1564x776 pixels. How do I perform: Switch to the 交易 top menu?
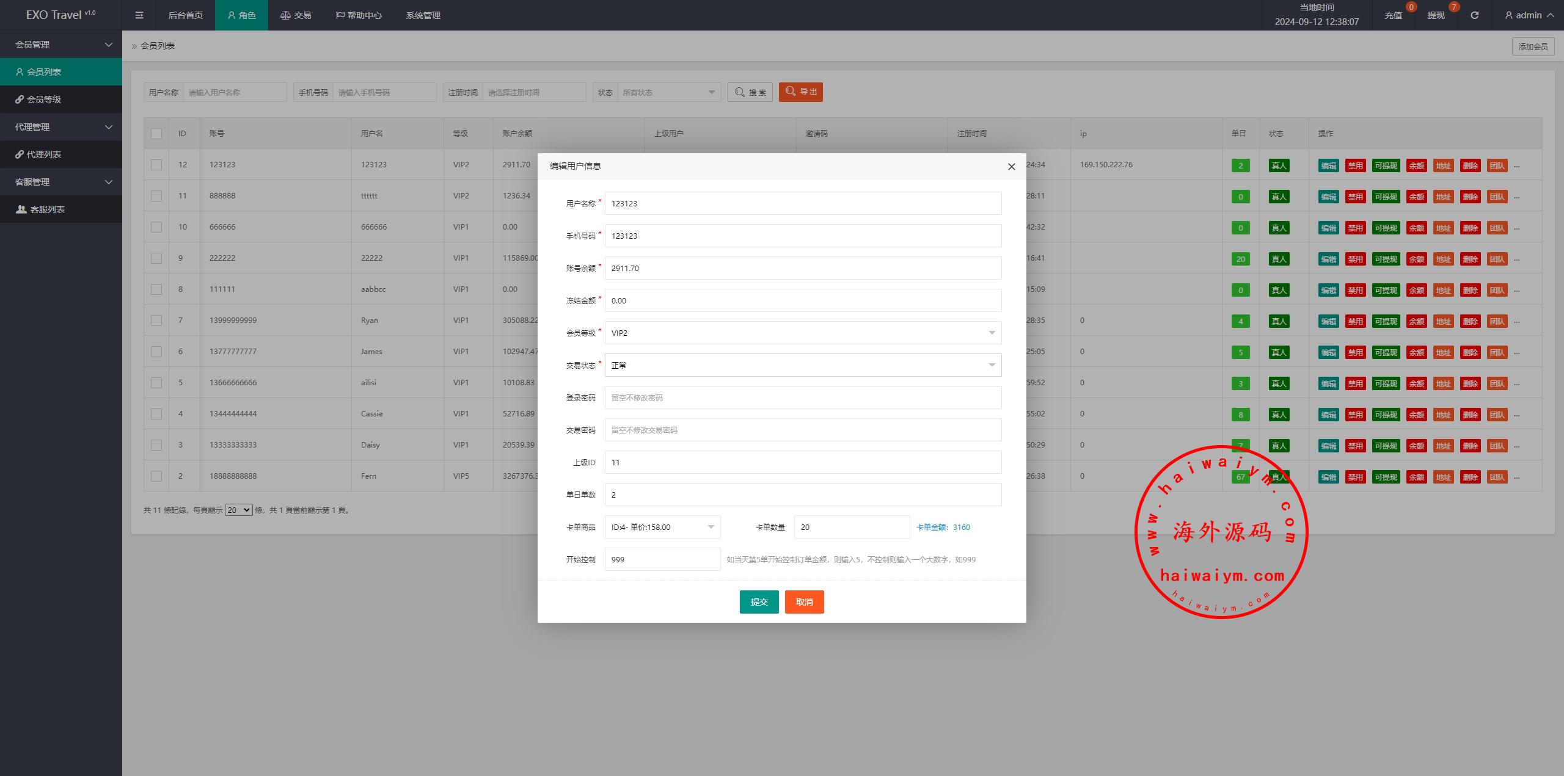coord(296,15)
